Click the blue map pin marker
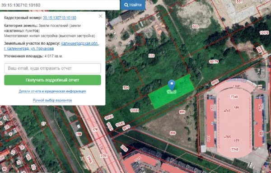The width and height of the screenshot is (271, 173). coord(172,85)
